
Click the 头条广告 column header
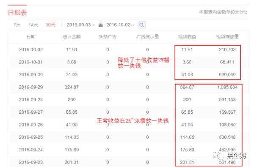pyautogui.click(x=108, y=37)
